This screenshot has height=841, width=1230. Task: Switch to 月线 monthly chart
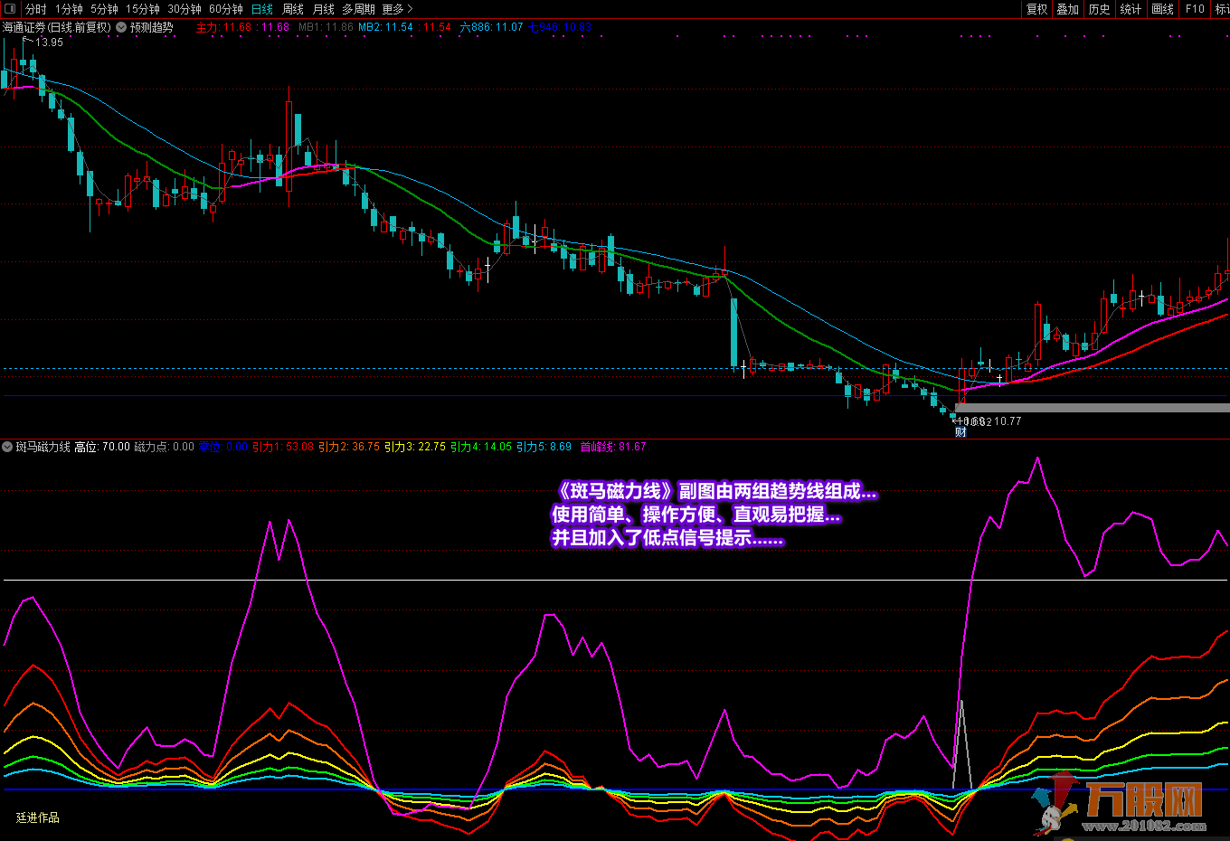(x=323, y=9)
